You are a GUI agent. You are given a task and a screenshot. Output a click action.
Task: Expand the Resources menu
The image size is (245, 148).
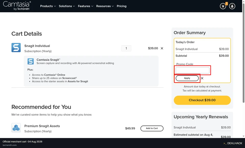pos(105,6)
